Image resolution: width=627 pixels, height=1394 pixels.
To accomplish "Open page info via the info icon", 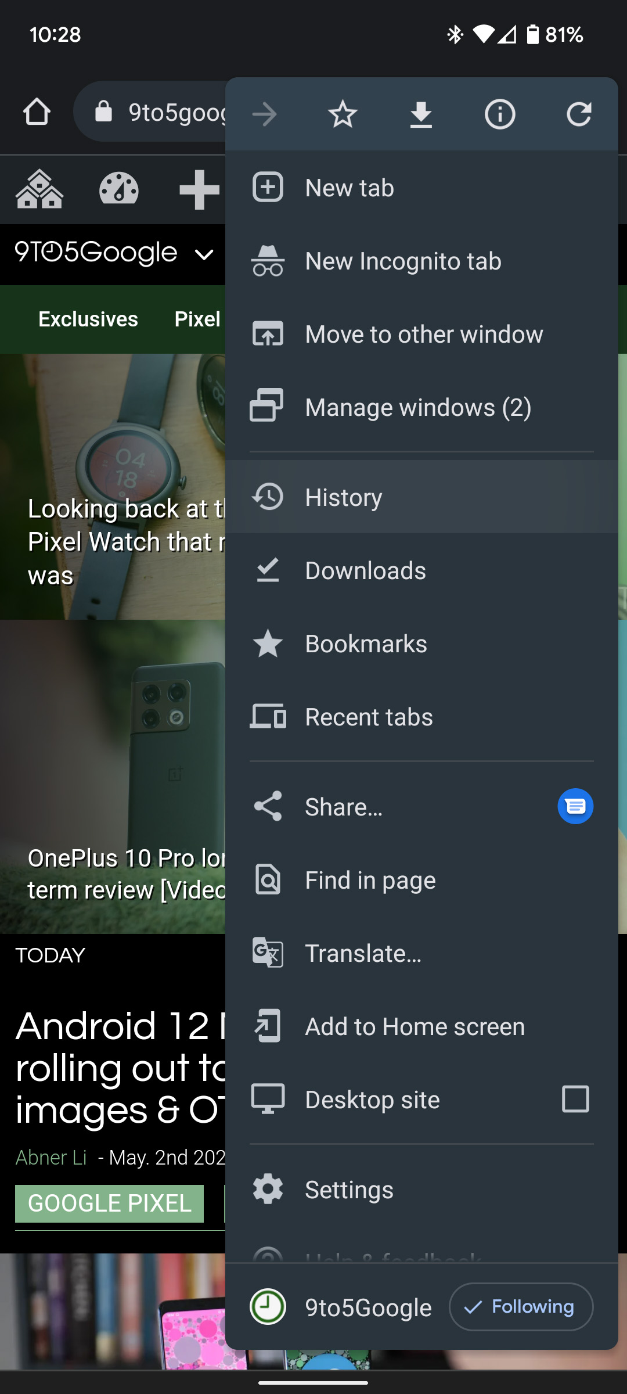I will point(500,114).
